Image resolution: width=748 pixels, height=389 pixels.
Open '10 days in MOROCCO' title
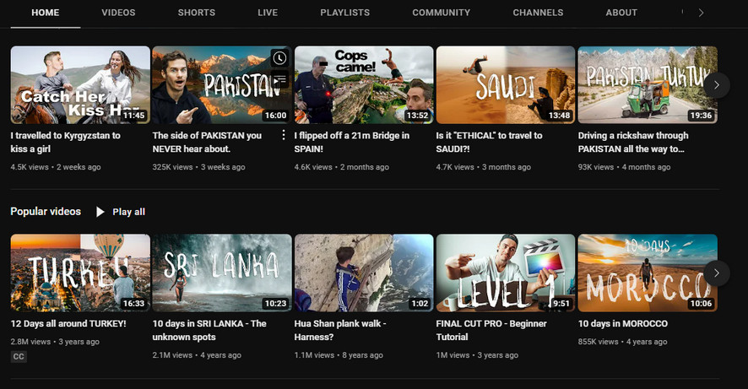(623, 324)
